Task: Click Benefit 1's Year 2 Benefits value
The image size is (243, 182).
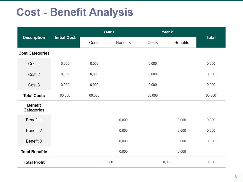Action: [182, 120]
